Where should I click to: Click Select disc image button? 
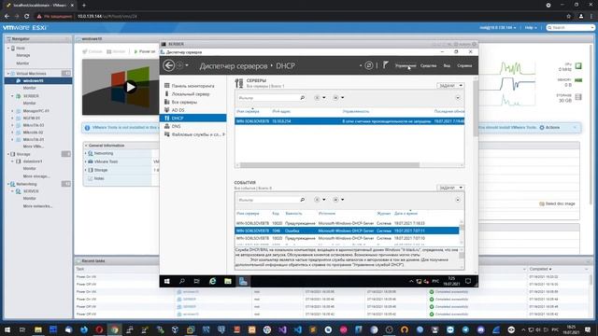(x=557, y=203)
